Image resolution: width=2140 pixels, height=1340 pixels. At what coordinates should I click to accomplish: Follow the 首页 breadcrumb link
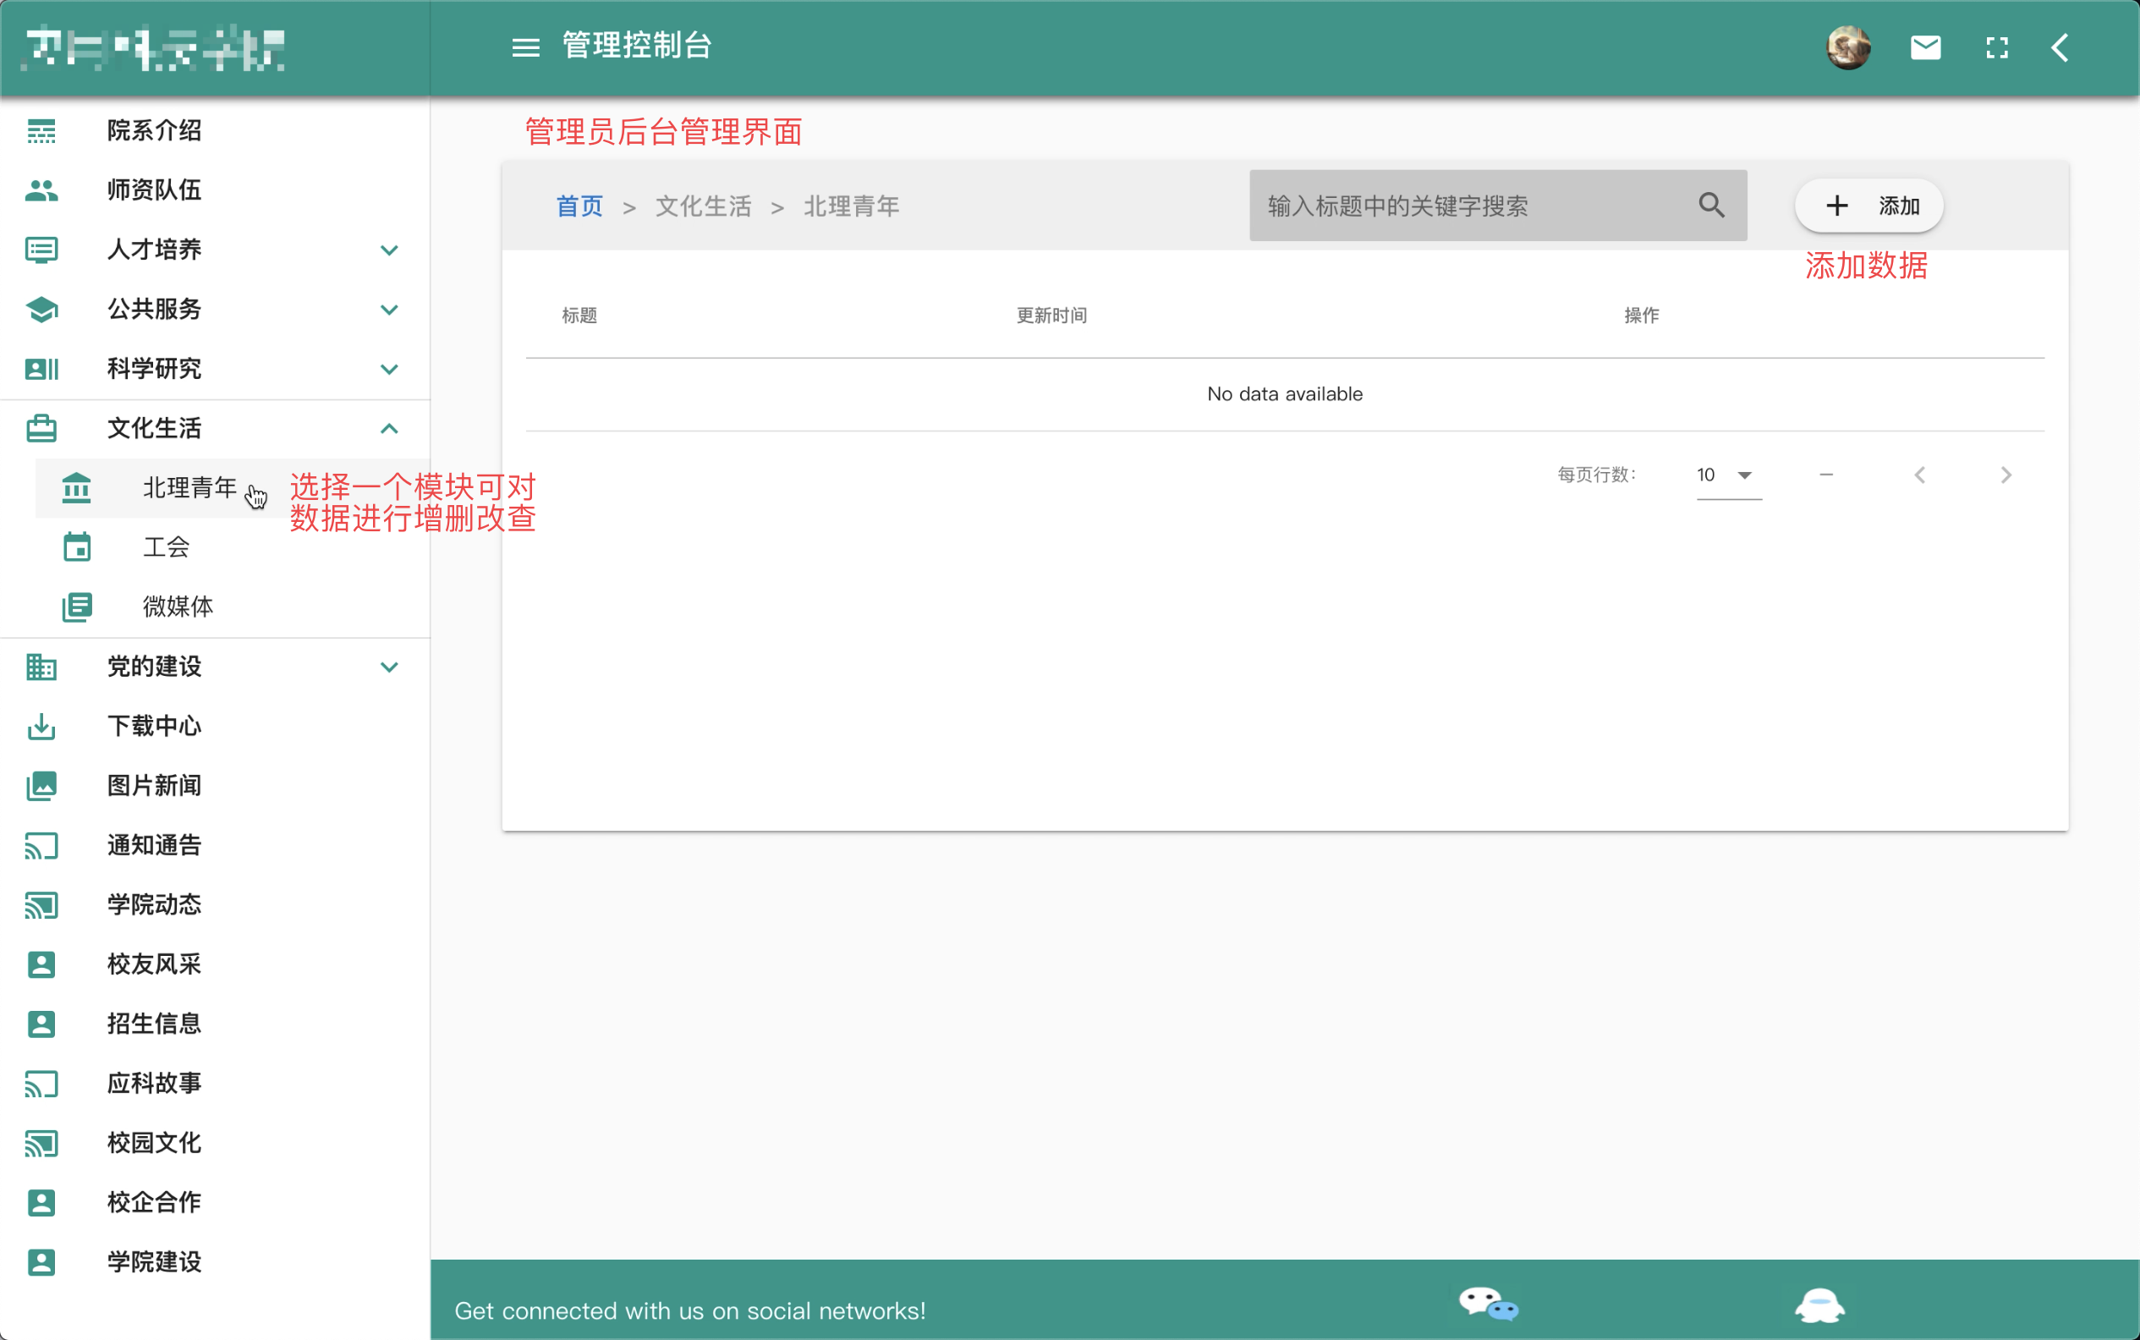coord(579,206)
